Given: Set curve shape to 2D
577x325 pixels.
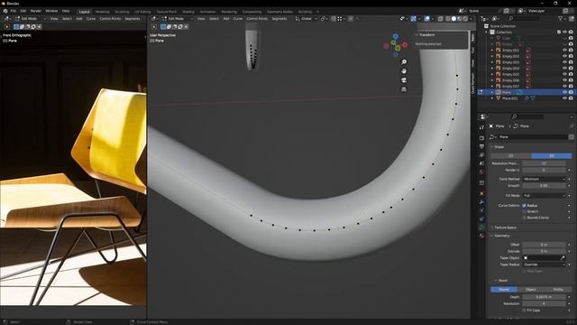Looking at the screenshot, I should (511, 156).
